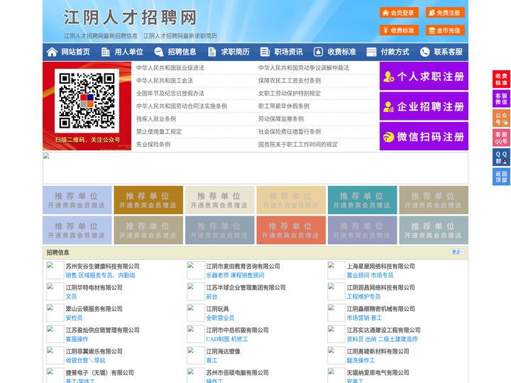
Task: Click the QQ群 side widget
Action: 501,157
